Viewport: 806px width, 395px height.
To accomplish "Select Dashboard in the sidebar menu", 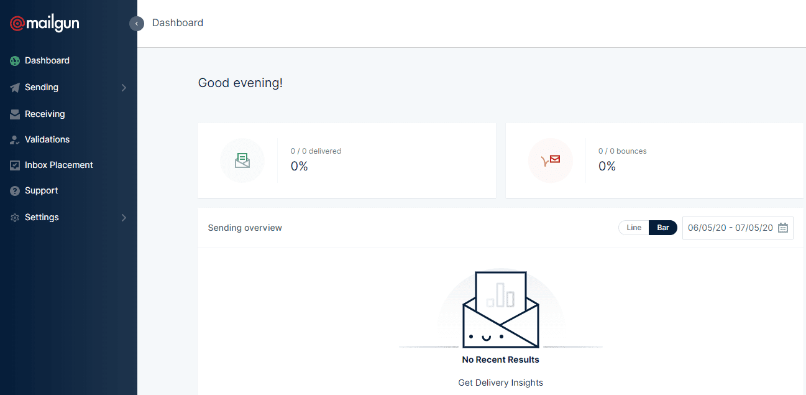I will coord(47,60).
